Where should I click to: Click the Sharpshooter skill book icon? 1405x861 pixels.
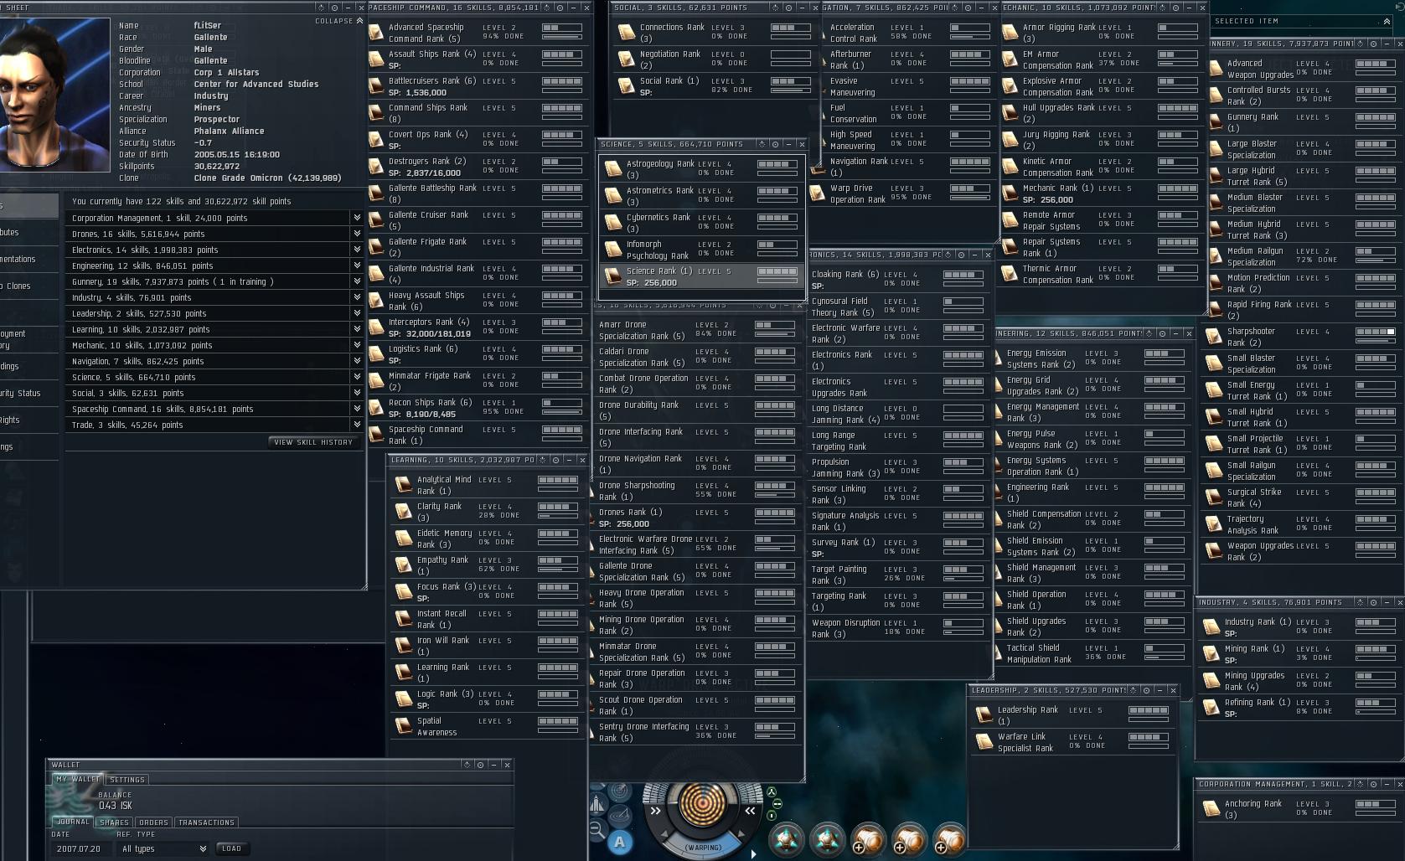click(x=1213, y=337)
